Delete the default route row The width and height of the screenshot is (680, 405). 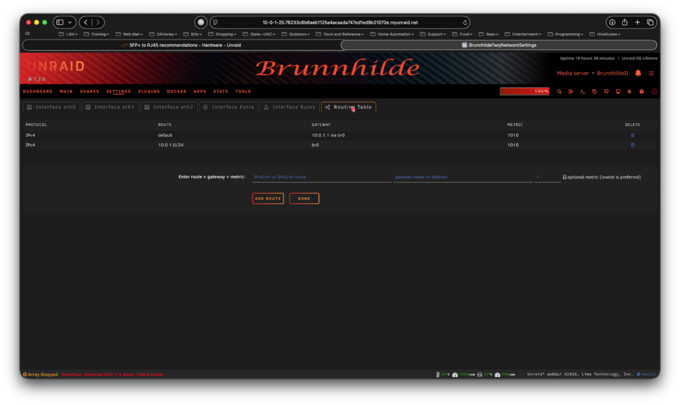coord(632,135)
